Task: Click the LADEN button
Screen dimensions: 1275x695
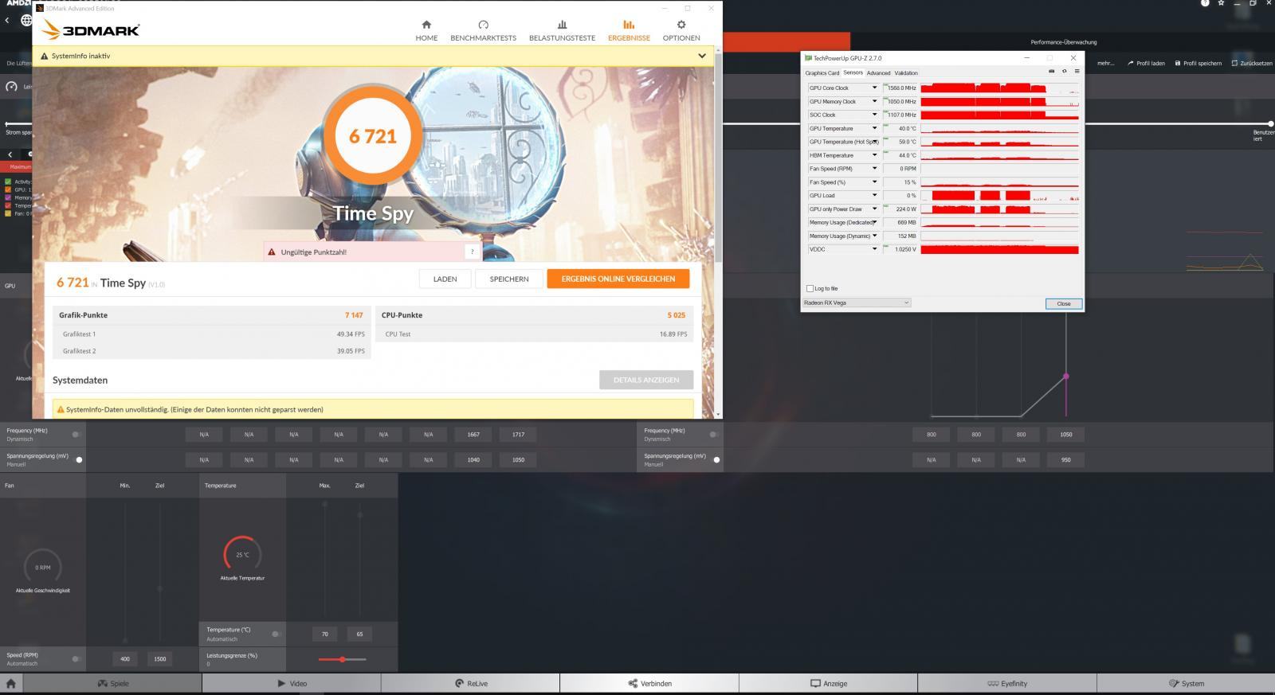Action: click(x=445, y=279)
